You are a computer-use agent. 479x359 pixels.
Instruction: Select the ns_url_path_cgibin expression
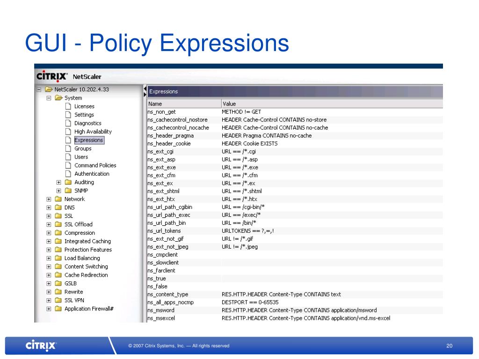click(x=295, y=207)
